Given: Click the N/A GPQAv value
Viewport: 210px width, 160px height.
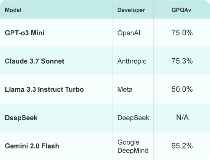Looking at the screenshot, I should pyautogui.click(x=182, y=118).
